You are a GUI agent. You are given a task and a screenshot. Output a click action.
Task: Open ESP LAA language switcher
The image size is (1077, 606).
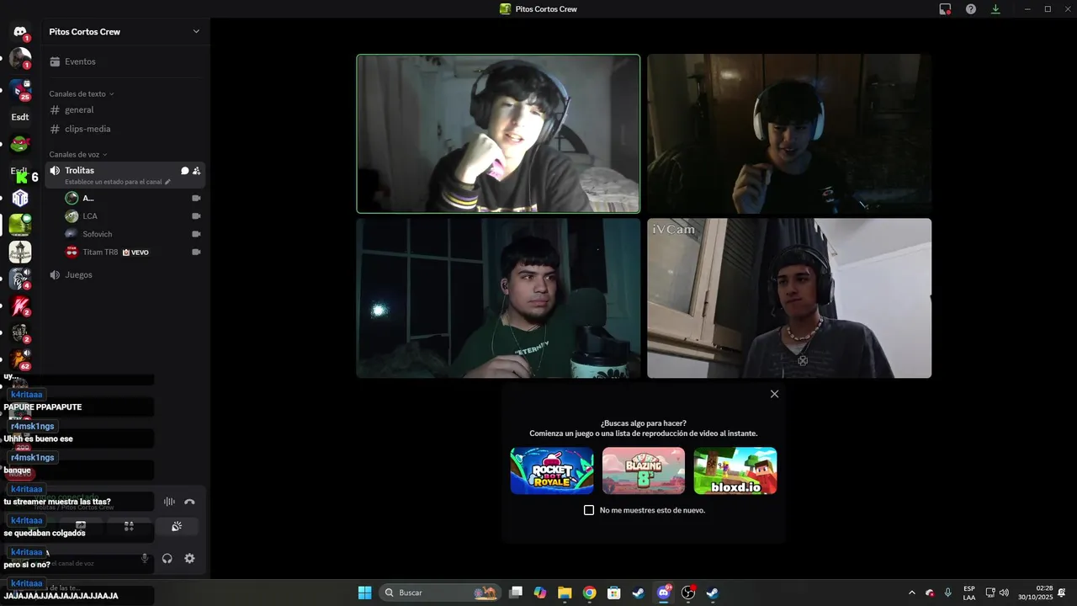969,593
